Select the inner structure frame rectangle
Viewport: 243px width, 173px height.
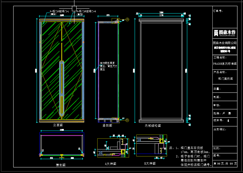click(161, 71)
